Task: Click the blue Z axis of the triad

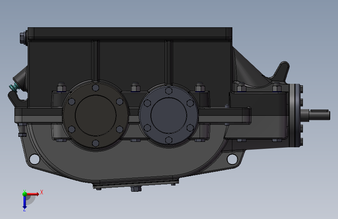Action: 25,203
